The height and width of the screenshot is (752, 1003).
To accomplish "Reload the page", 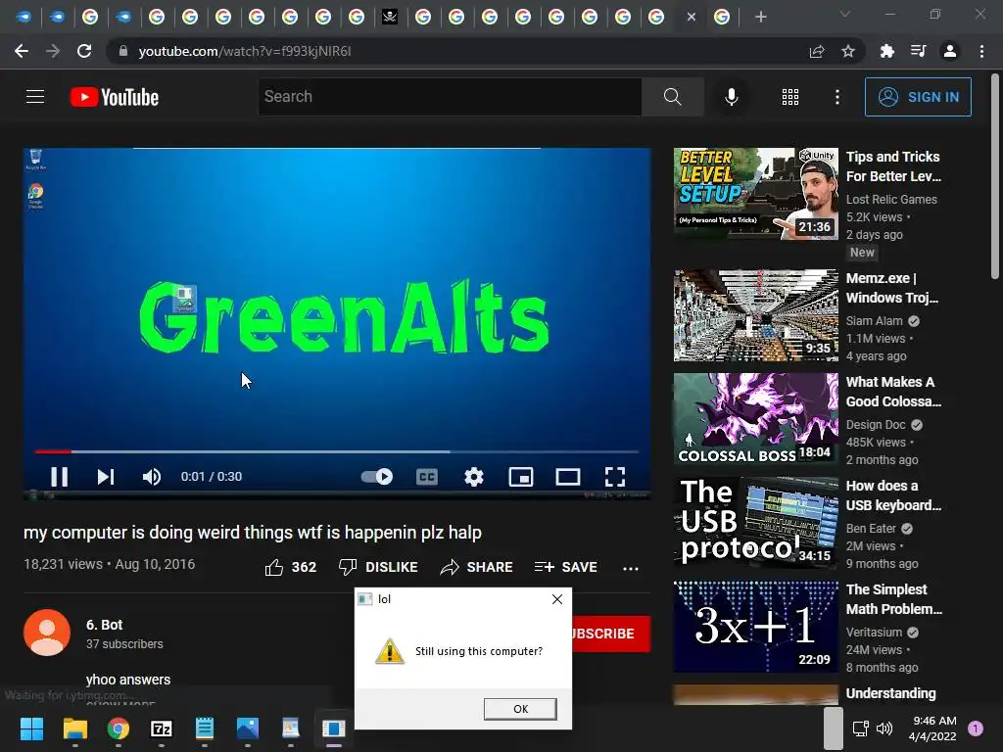I will 84,51.
